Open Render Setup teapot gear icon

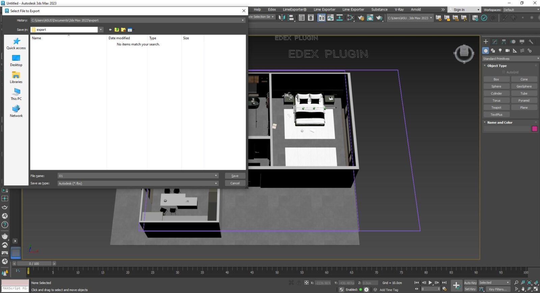click(x=361, y=18)
